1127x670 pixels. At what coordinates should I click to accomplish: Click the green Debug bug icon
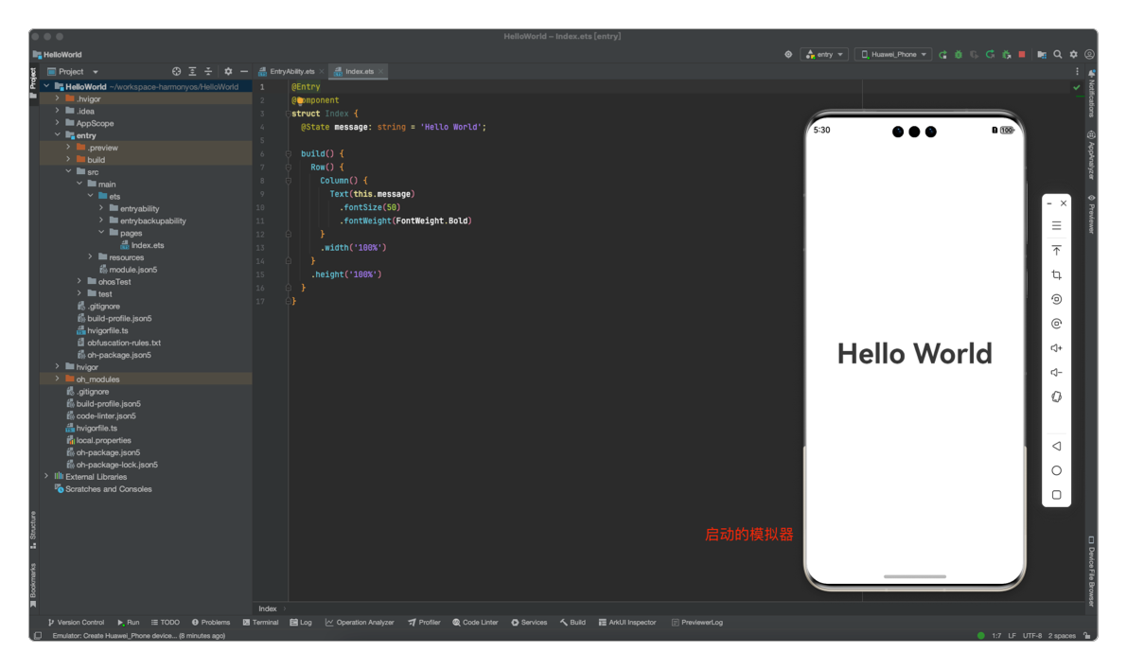pyautogui.click(x=959, y=55)
